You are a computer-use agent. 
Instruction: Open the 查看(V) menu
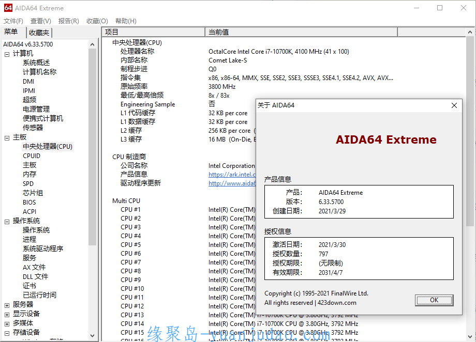point(41,21)
